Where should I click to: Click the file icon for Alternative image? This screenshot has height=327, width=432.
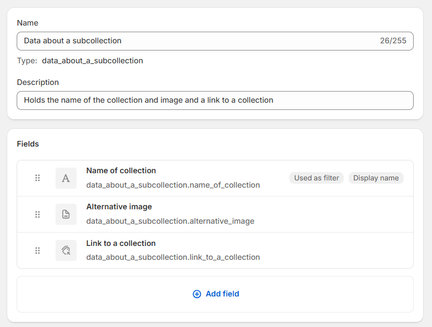pyautogui.click(x=66, y=214)
